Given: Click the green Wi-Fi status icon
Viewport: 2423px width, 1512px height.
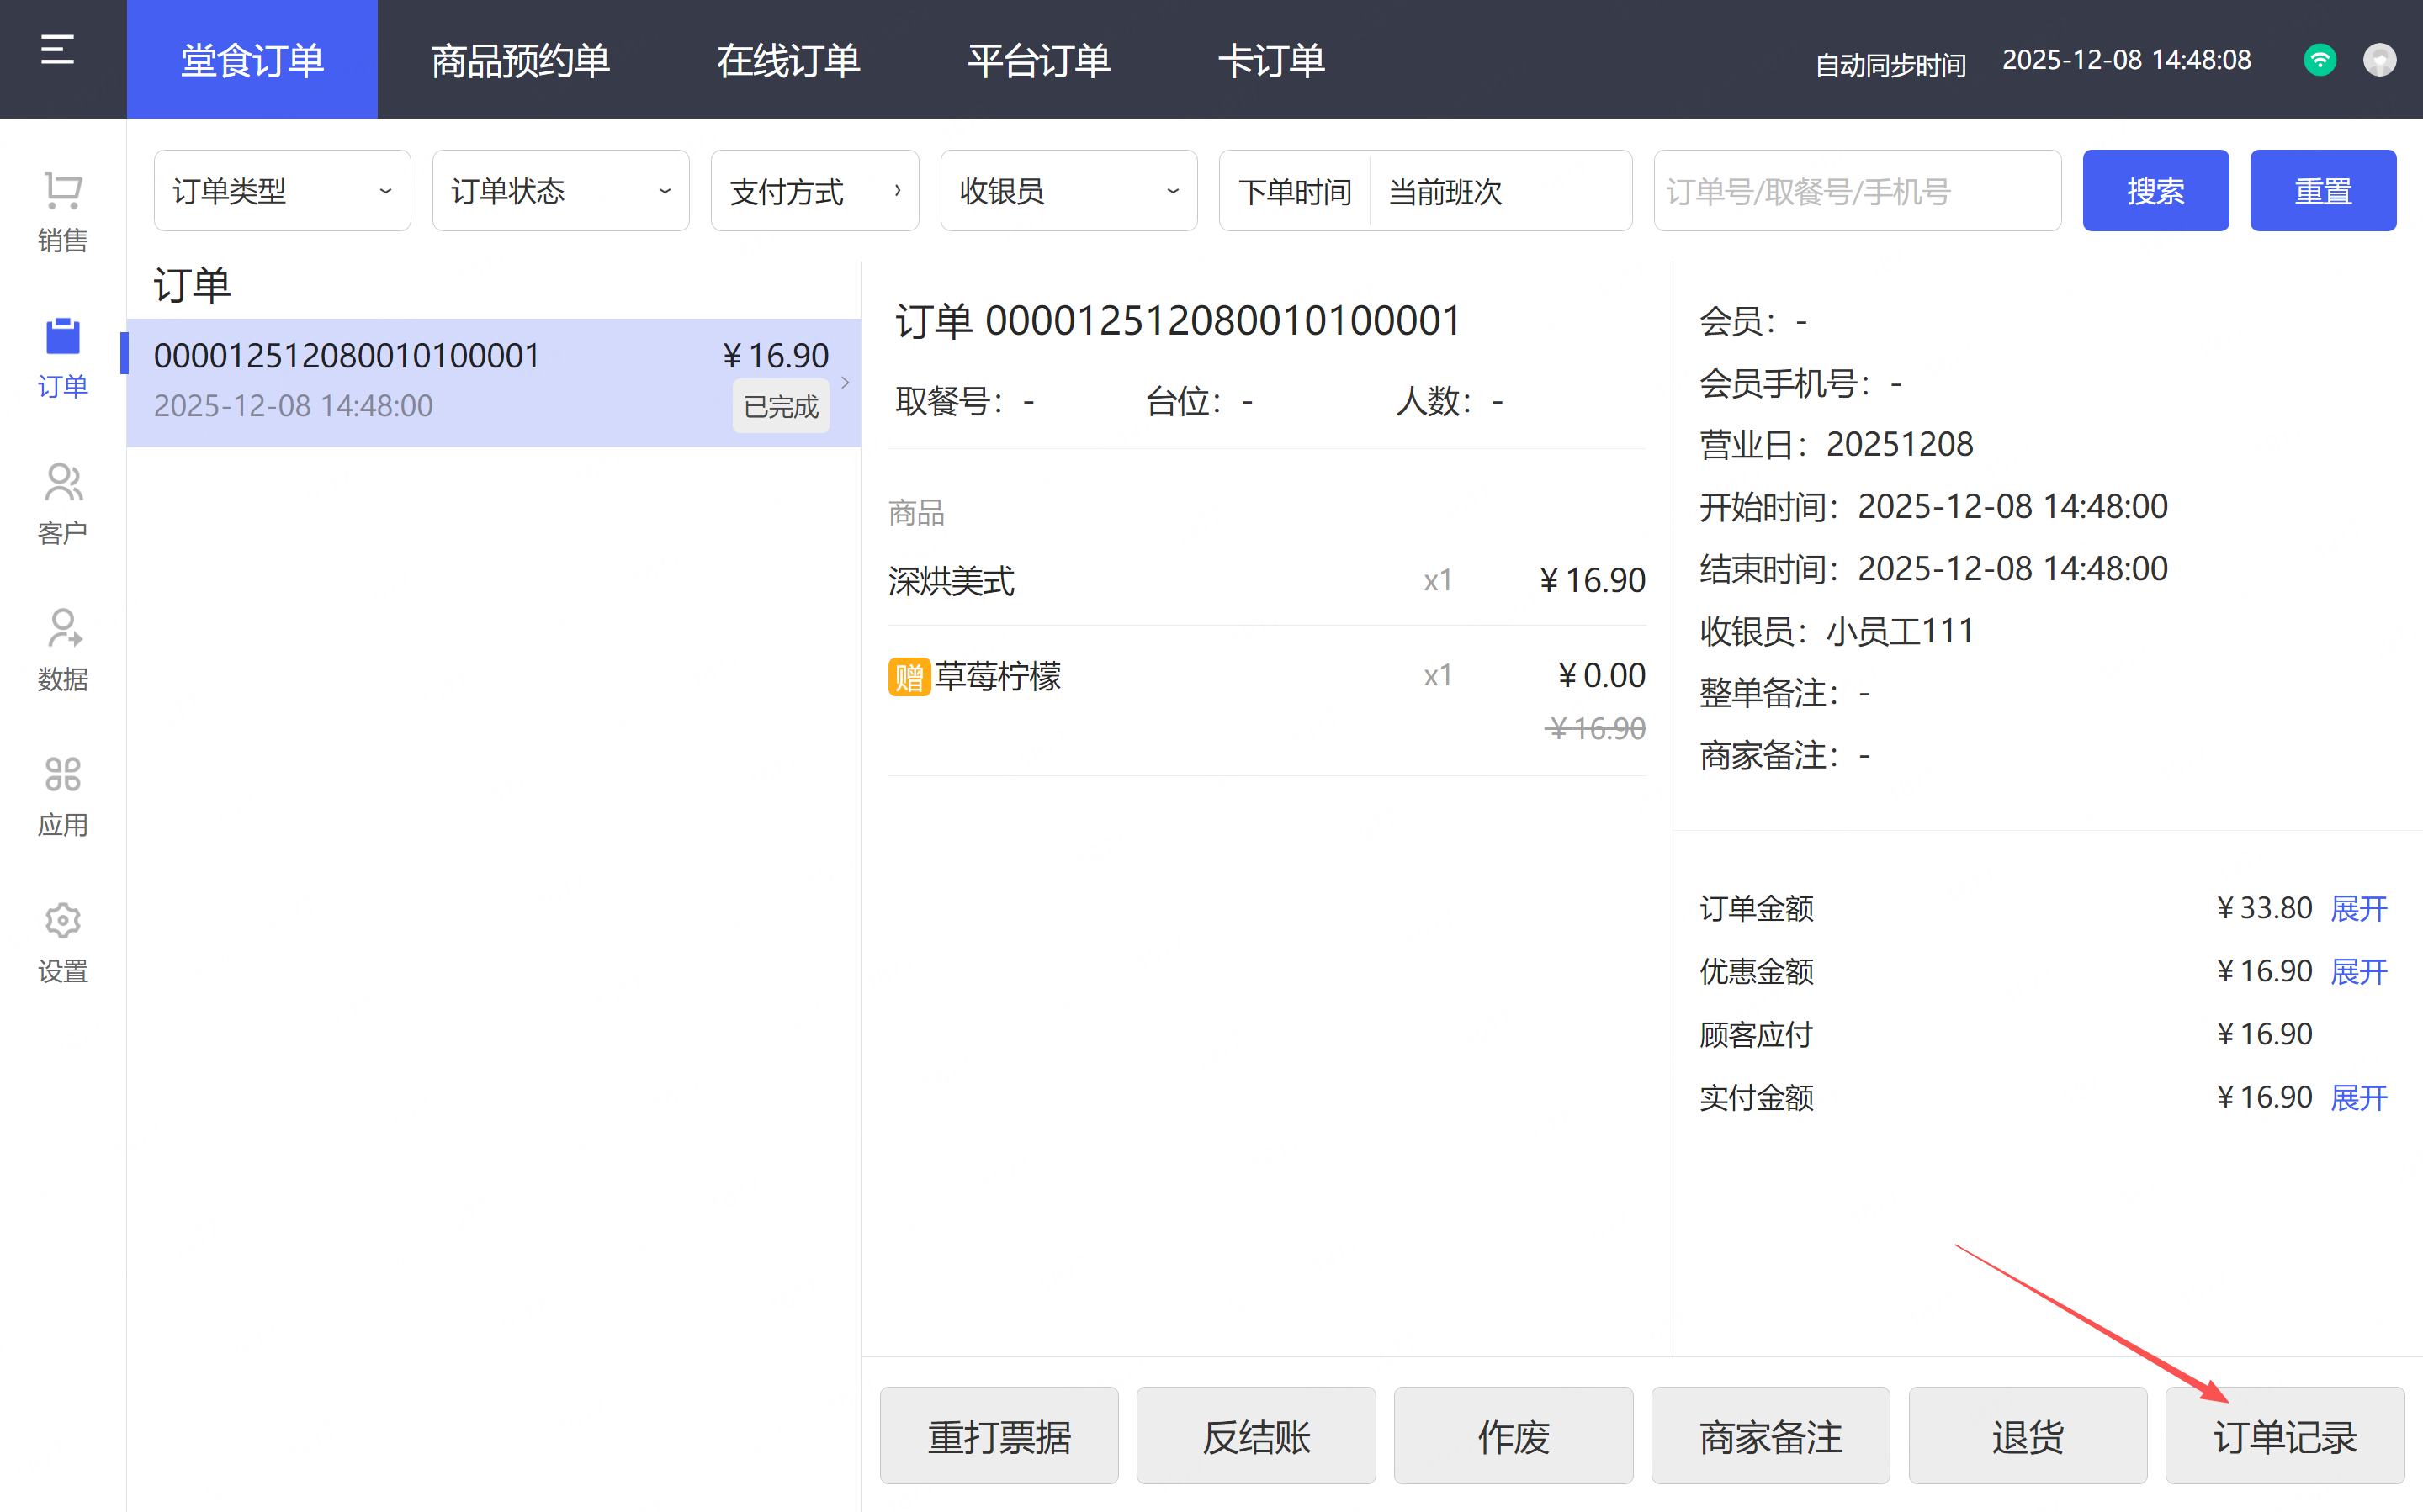Looking at the screenshot, I should [2319, 60].
